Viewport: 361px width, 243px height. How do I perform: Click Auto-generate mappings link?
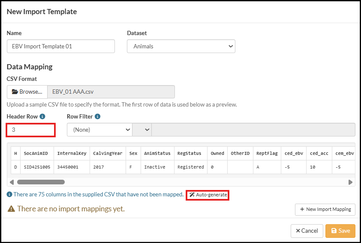point(208,195)
